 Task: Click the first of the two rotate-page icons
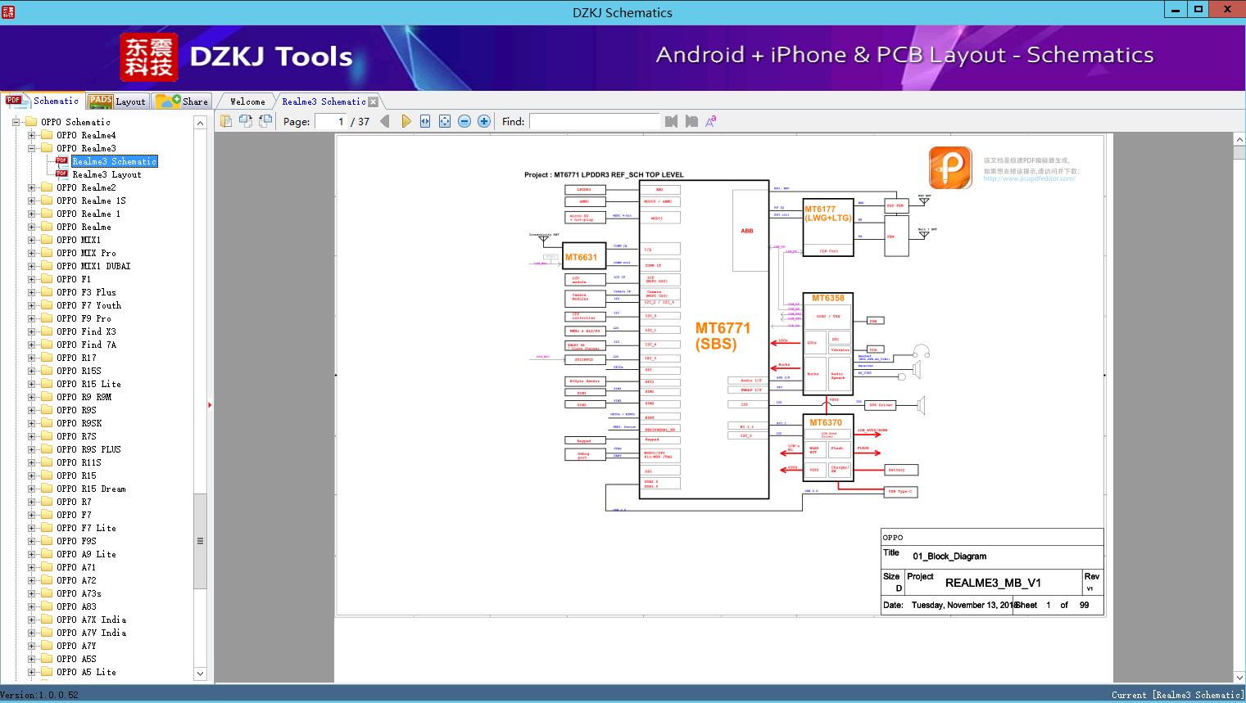(245, 121)
